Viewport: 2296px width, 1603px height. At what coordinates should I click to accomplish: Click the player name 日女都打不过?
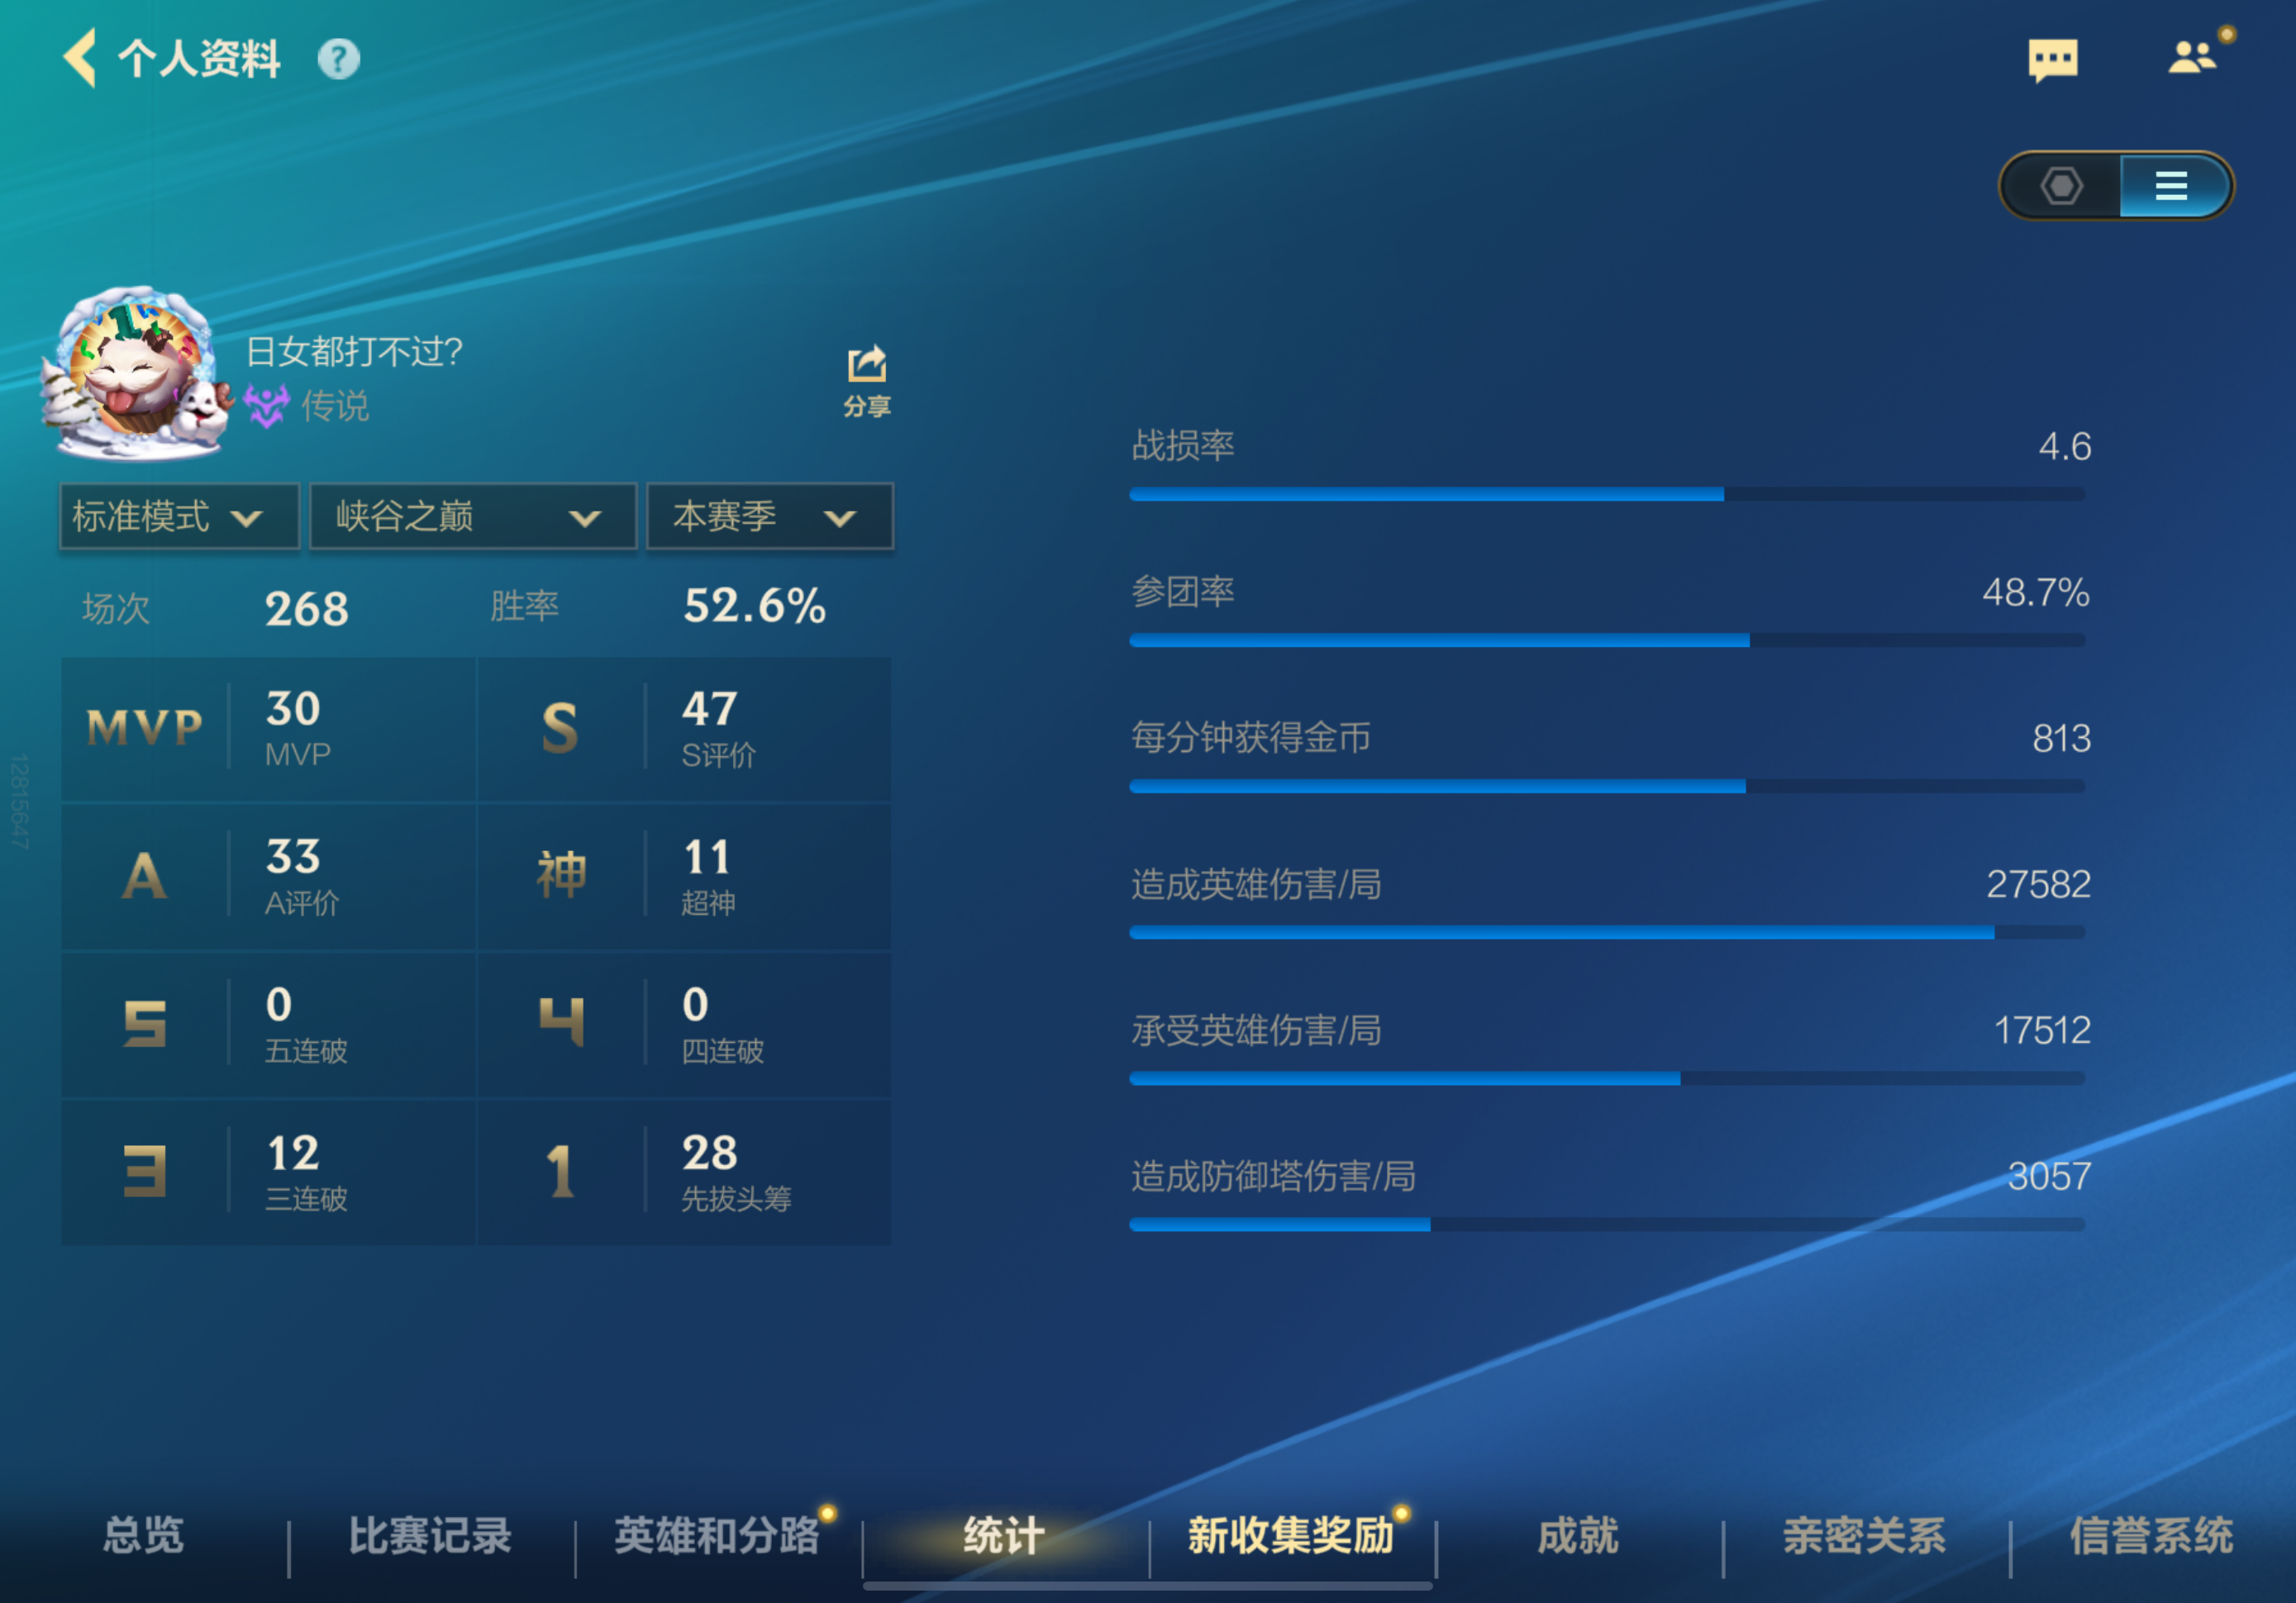point(354,351)
